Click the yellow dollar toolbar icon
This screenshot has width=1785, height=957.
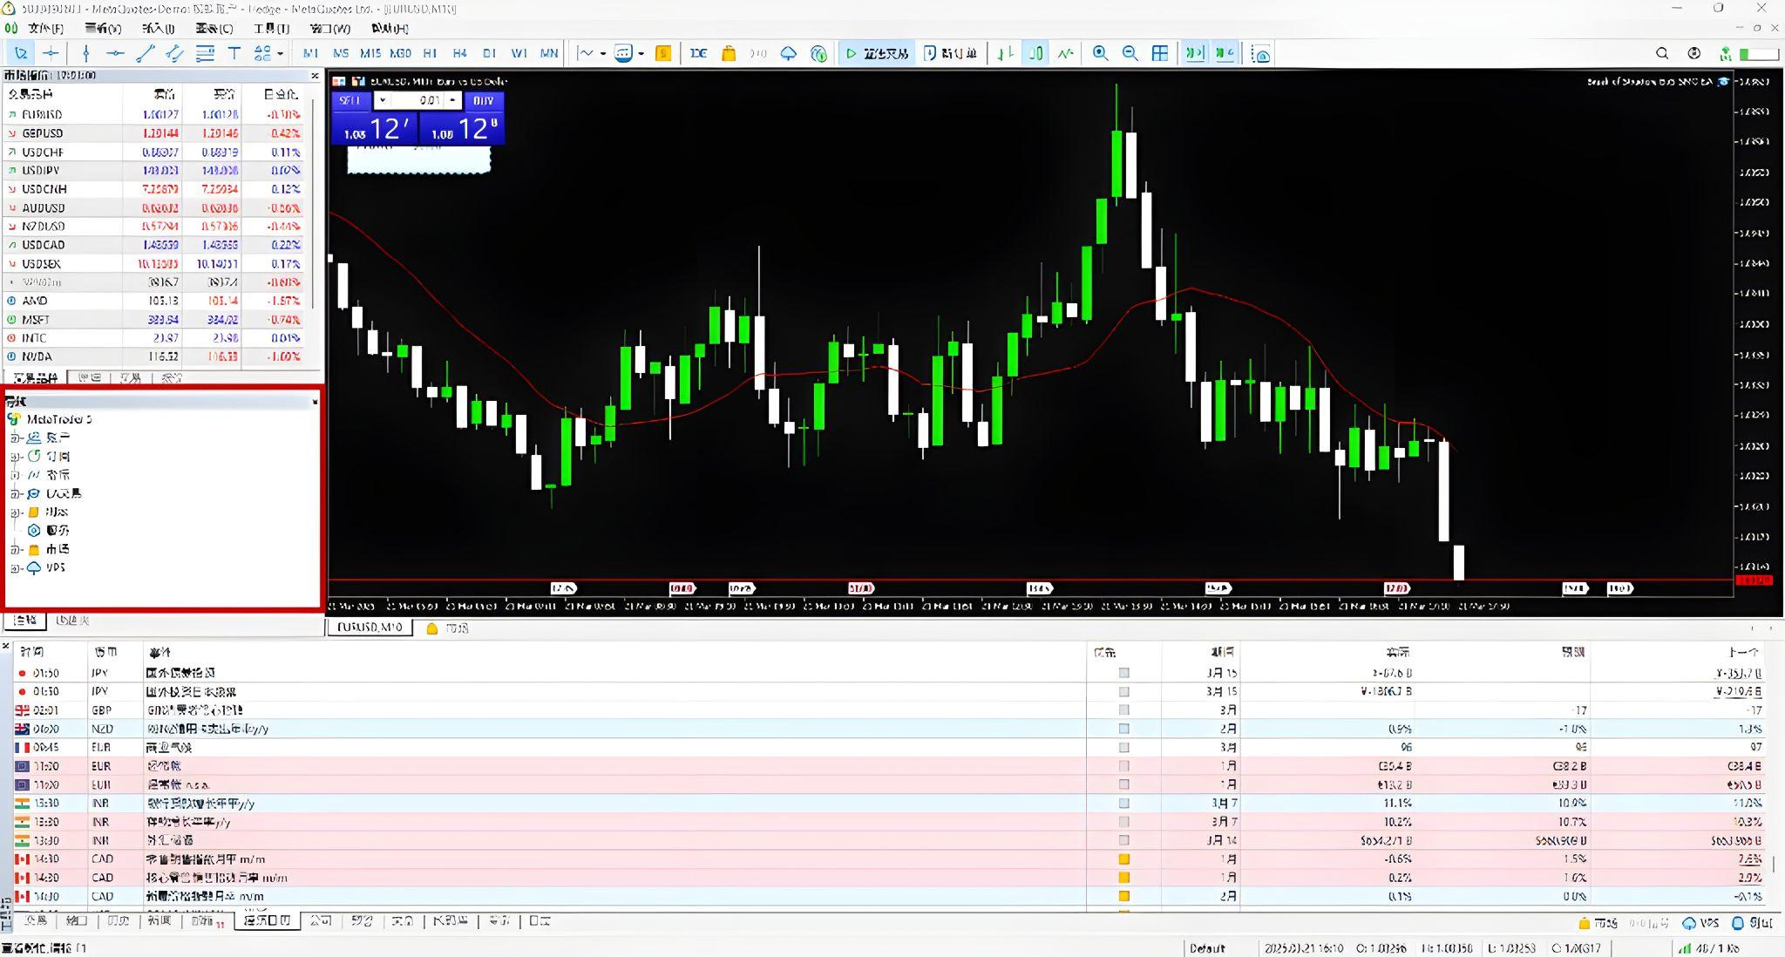pyautogui.click(x=663, y=53)
